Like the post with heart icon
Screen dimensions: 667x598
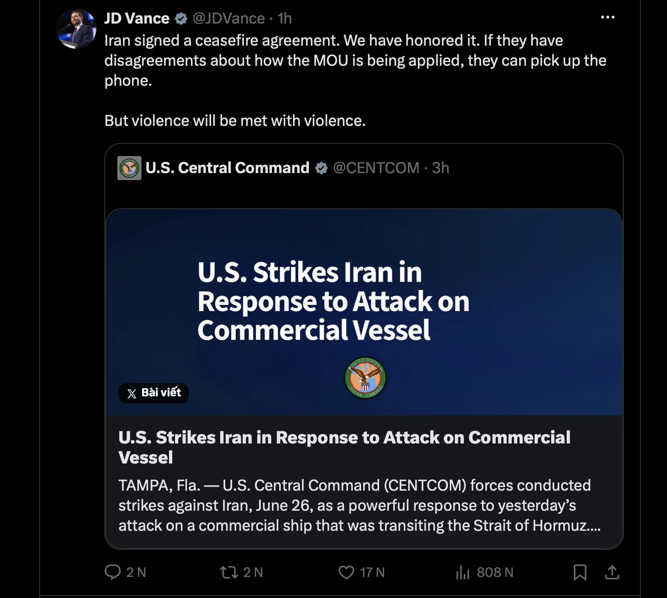(x=346, y=572)
